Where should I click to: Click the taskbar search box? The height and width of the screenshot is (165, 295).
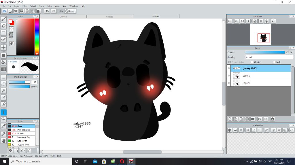pos(41,161)
